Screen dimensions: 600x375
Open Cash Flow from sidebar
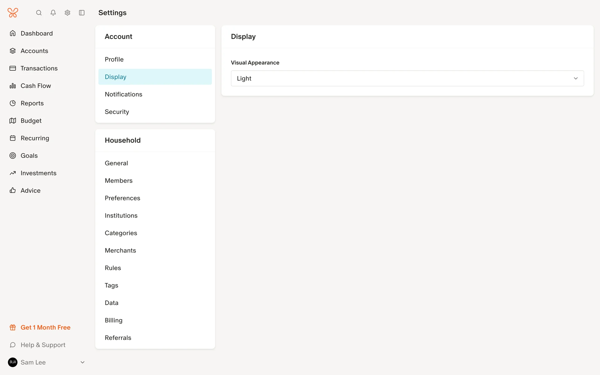click(36, 86)
